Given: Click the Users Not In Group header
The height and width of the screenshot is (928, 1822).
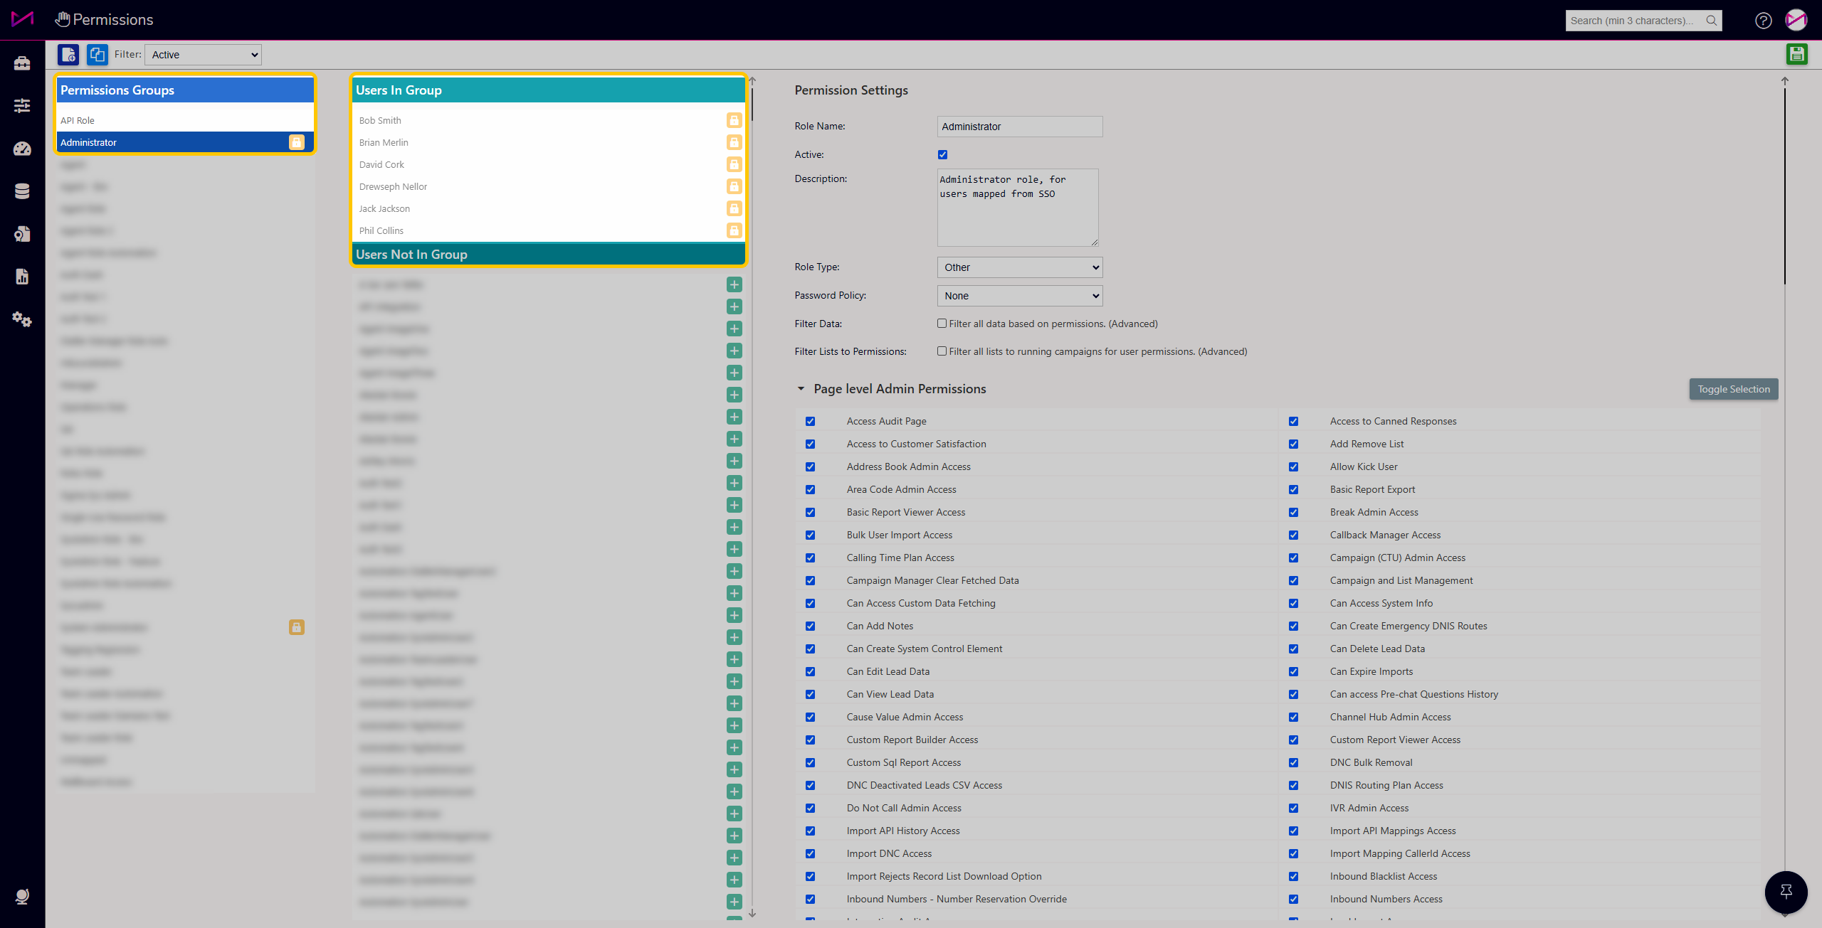Looking at the screenshot, I should pyautogui.click(x=548, y=255).
